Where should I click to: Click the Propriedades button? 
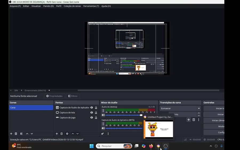point(54,96)
